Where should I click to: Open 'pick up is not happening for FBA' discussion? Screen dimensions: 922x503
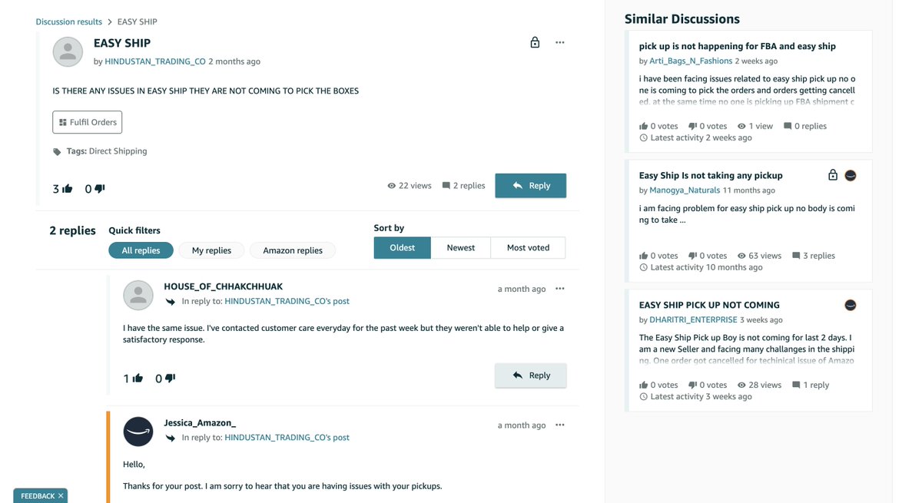(738, 46)
